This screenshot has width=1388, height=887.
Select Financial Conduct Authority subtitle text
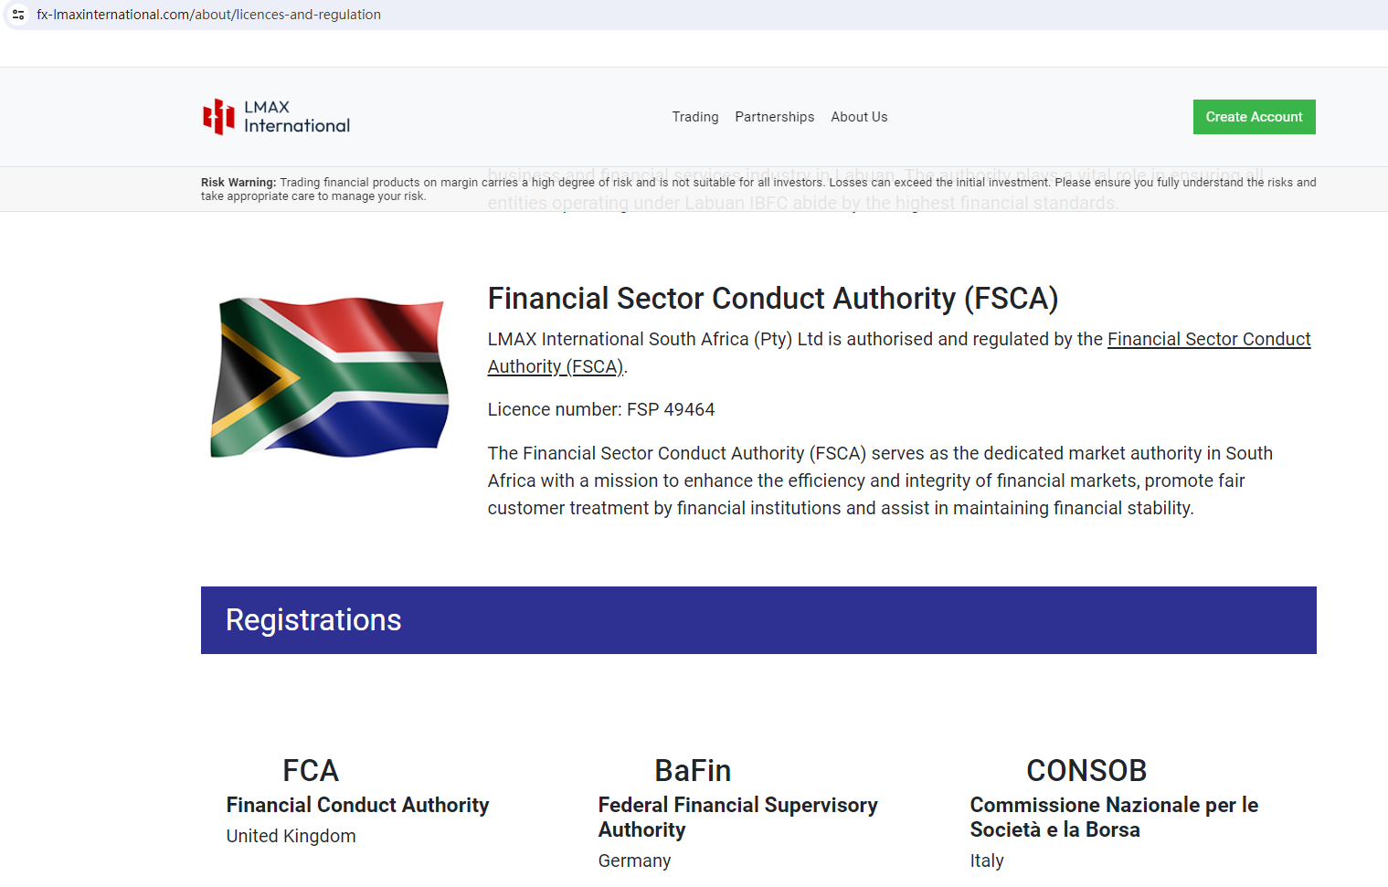[x=357, y=805]
